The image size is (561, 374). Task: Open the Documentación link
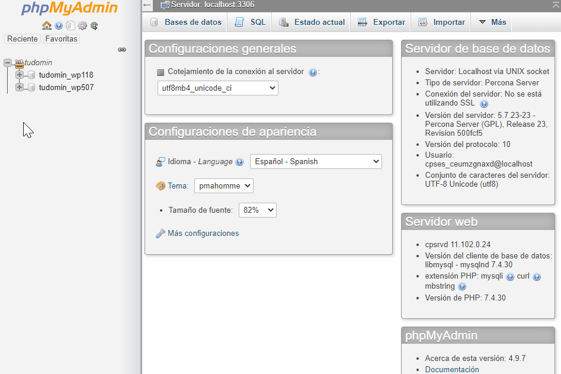pyautogui.click(x=452, y=369)
